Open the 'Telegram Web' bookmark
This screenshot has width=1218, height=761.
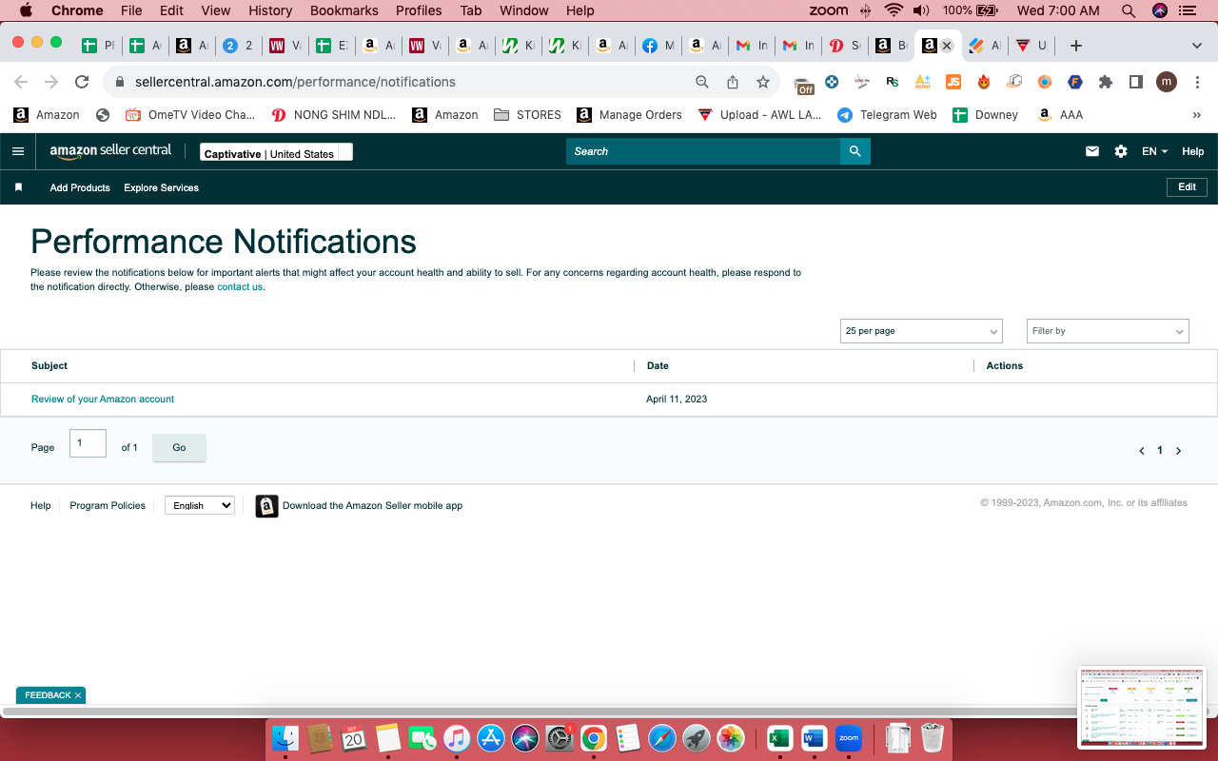point(887,115)
